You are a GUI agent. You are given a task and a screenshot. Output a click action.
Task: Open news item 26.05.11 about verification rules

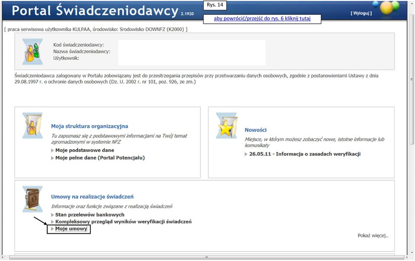click(x=305, y=154)
